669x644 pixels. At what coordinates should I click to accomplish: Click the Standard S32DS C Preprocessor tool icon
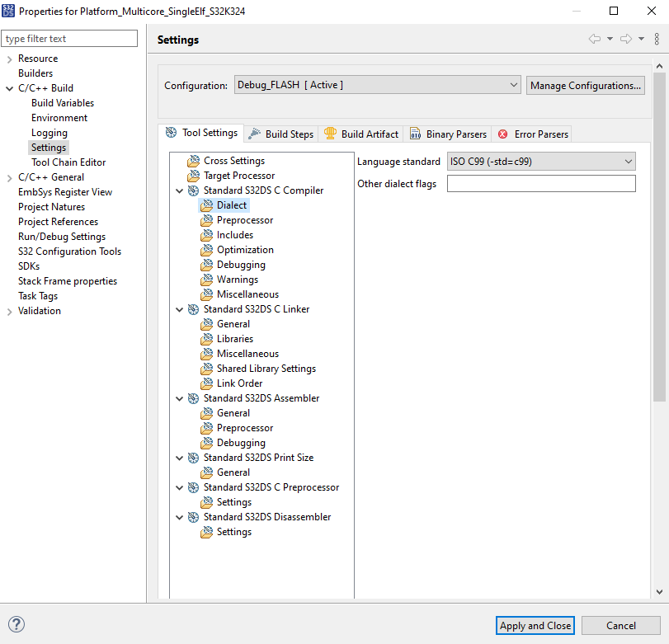[x=193, y=487]
